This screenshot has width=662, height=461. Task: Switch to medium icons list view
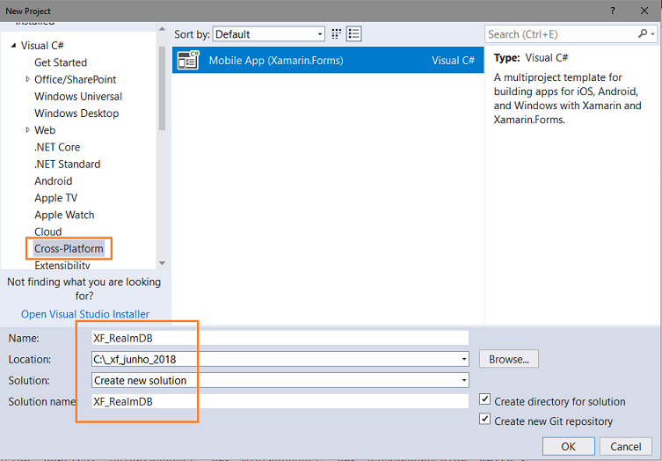(353, 34)
